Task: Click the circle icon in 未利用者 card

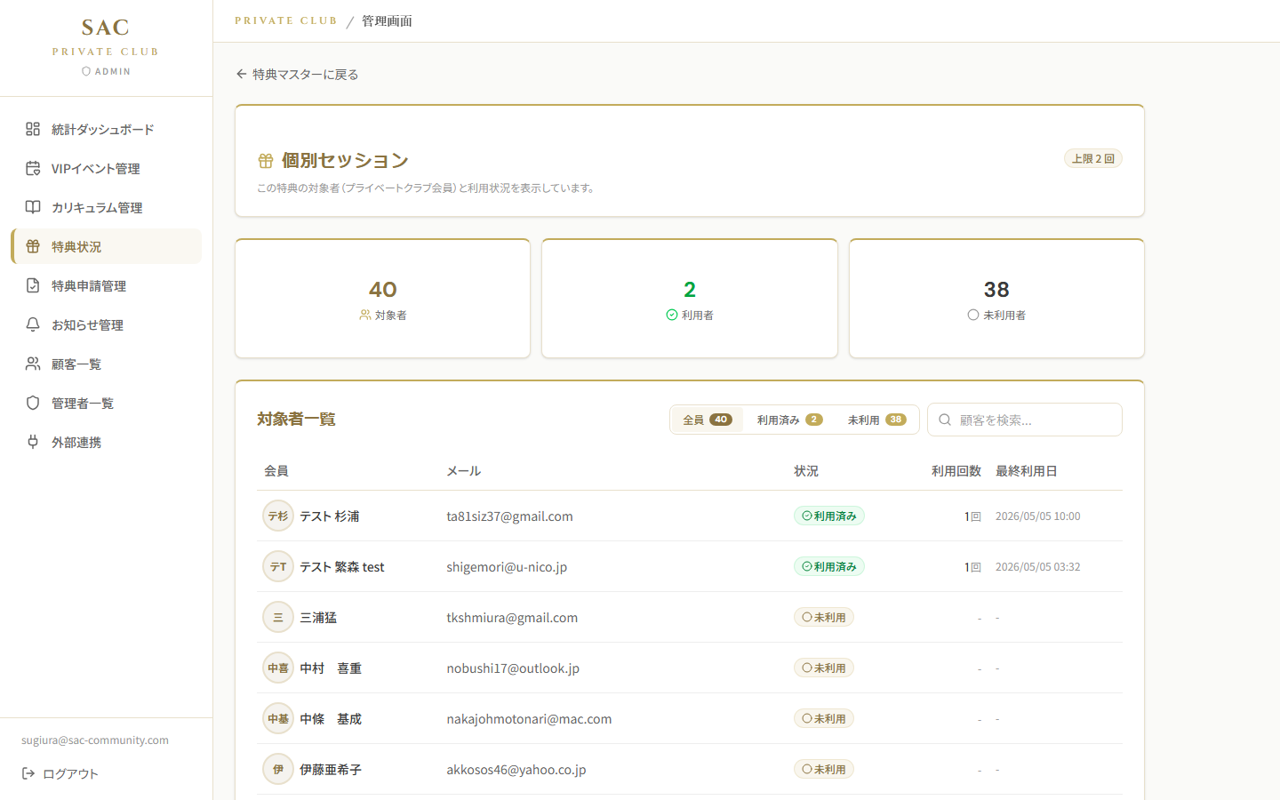Action: click(973, 315)
